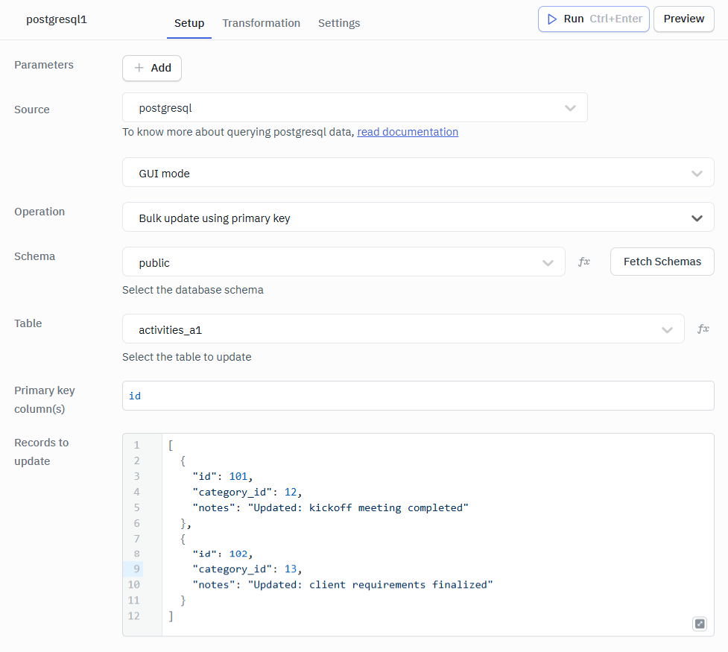The width and height of the screenshot is (728, 652).
Task: Click the Fetch Schemas button
Action: click(x=662, y=262)
